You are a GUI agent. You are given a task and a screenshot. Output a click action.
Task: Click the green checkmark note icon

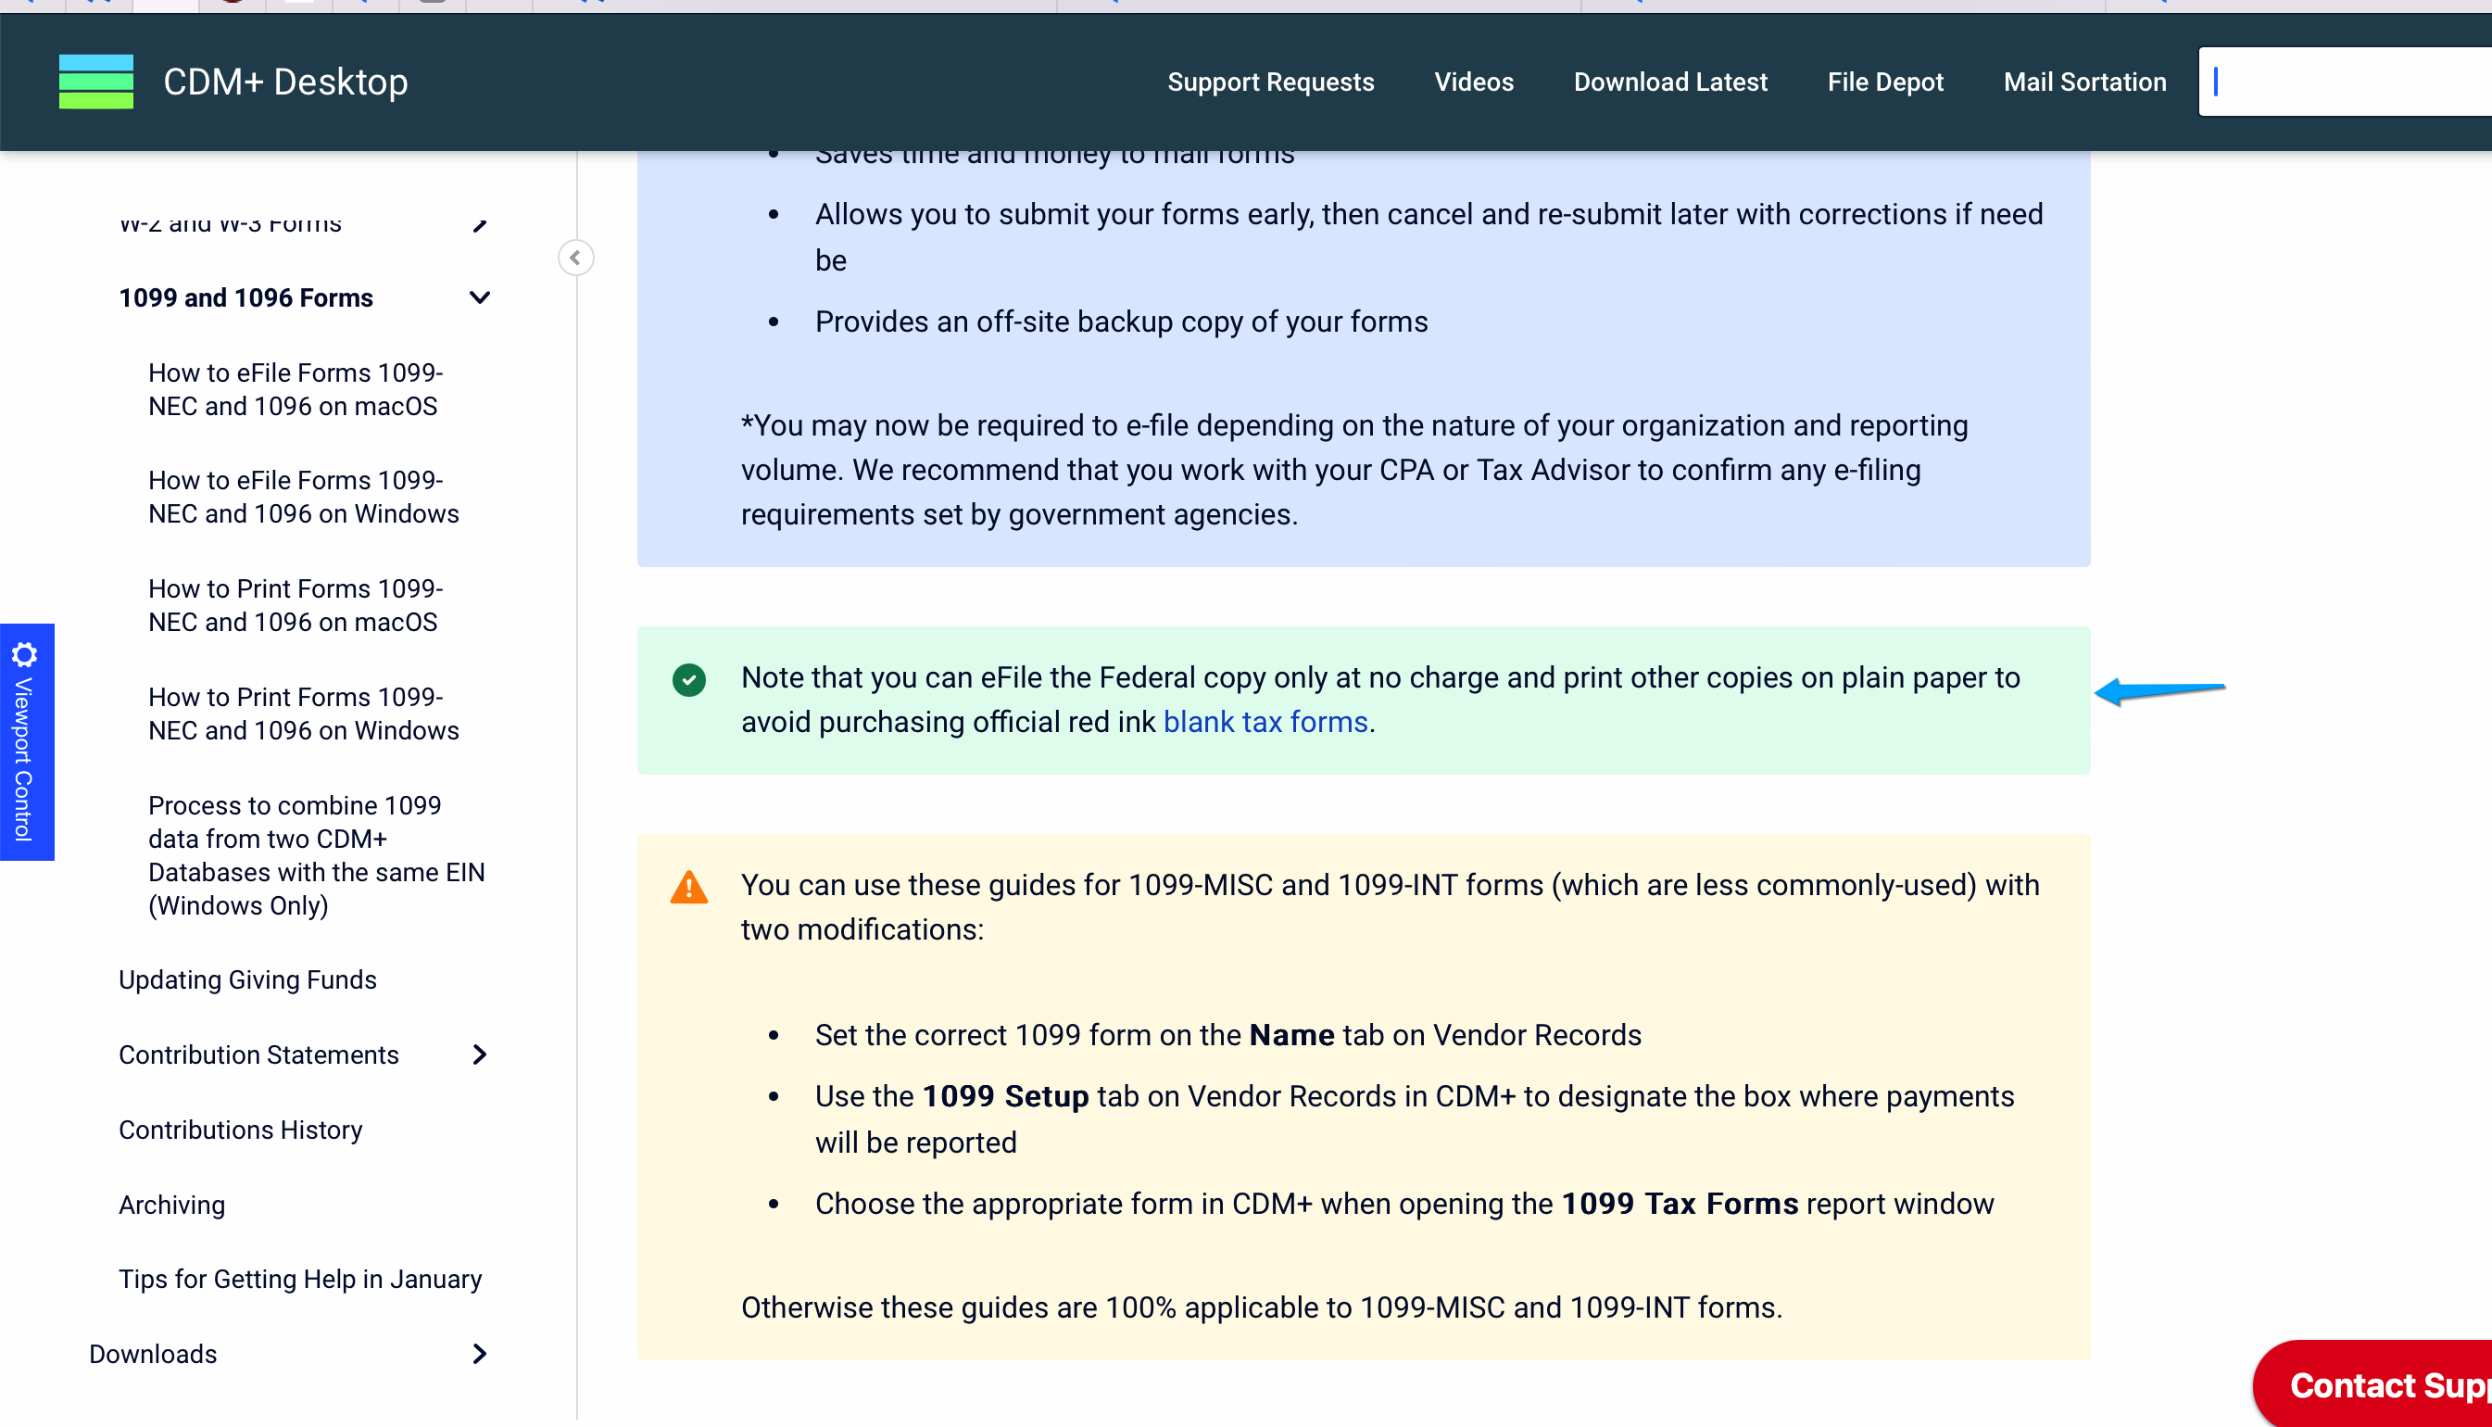click(688, 679)
